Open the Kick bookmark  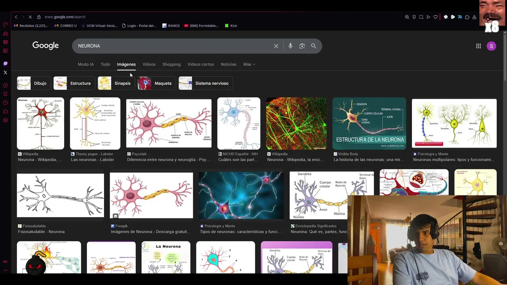pos(231,26)
